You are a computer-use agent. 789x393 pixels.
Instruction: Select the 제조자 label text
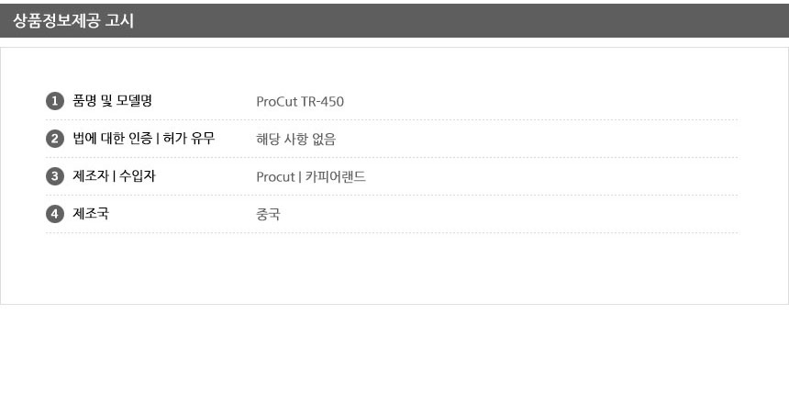tap(90, 176)
